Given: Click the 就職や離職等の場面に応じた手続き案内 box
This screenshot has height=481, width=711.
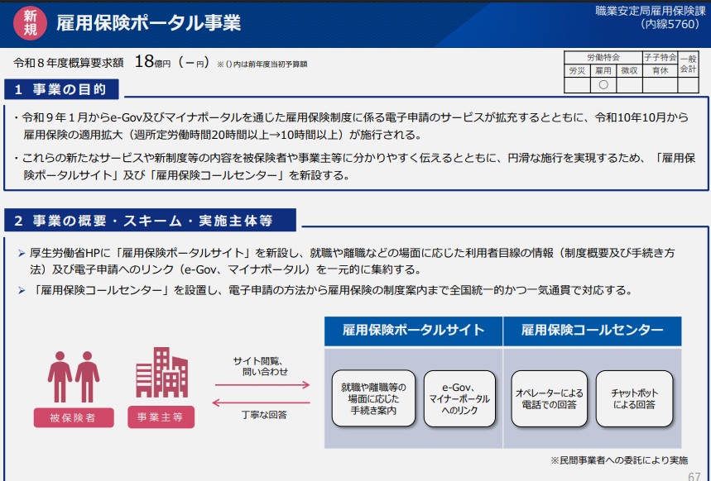Looking at the screenshot, I should [x=373, y=398].
